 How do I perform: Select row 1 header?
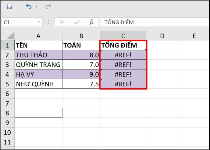(x=7, y=45)
